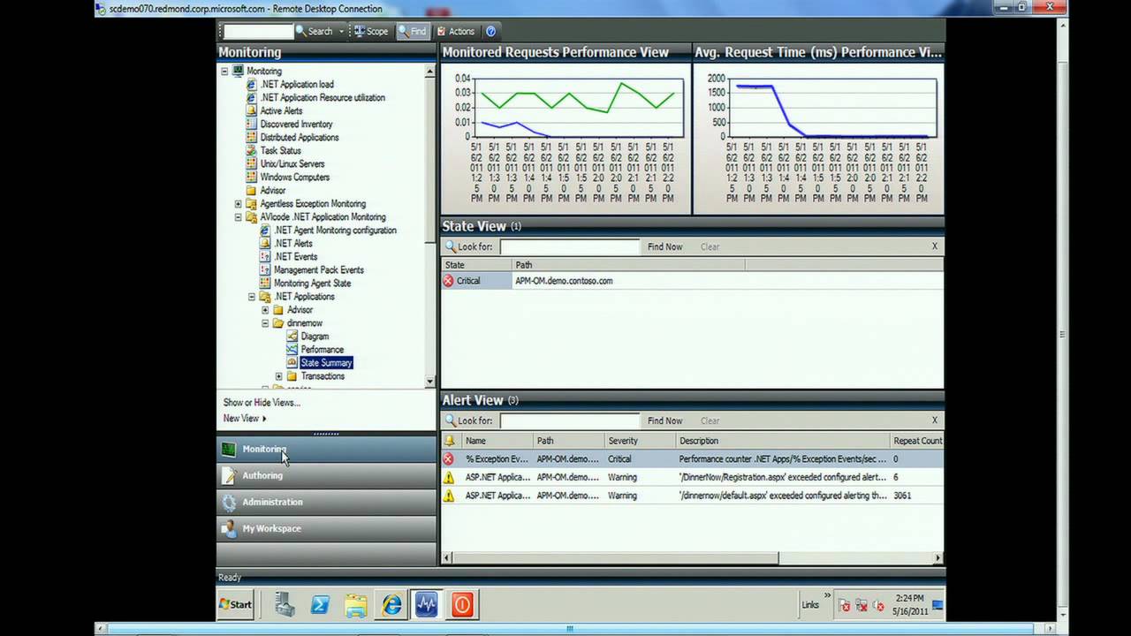
Task: Open the Search dropdown arrow
Action: (341, 31)
